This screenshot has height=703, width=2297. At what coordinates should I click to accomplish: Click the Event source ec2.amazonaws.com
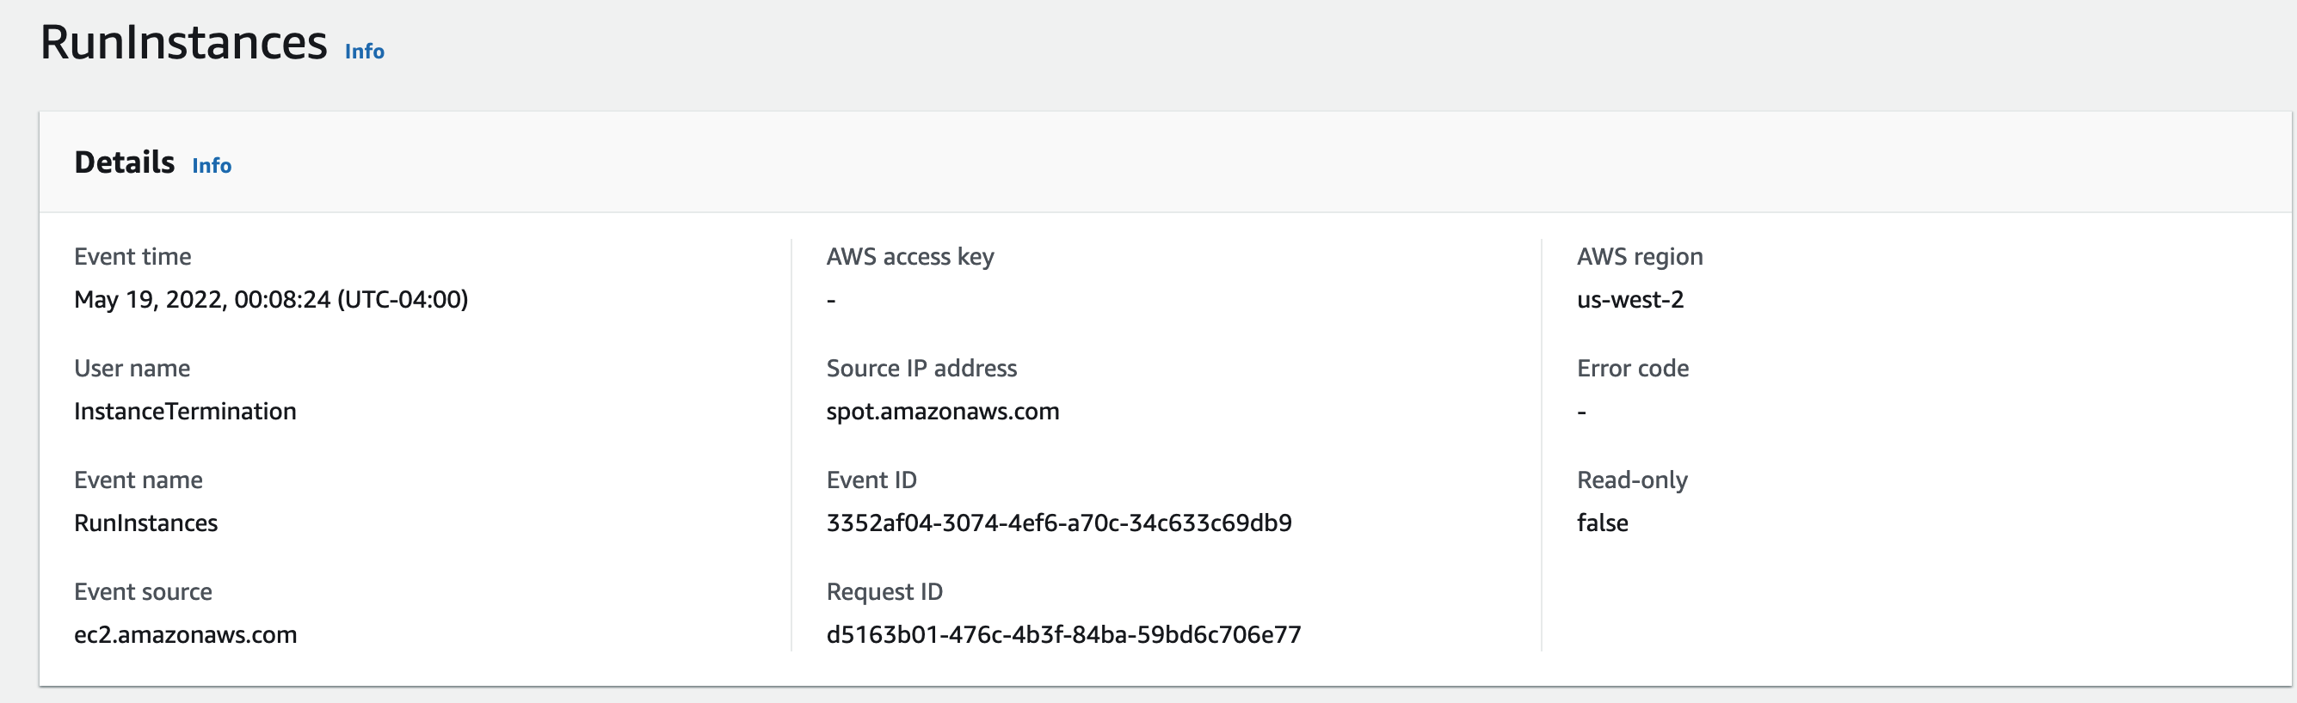click(186, 635)
